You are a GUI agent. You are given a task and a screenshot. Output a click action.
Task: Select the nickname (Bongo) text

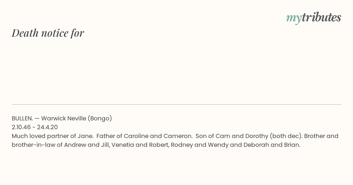pyautogui.click(x=100, y=118)
